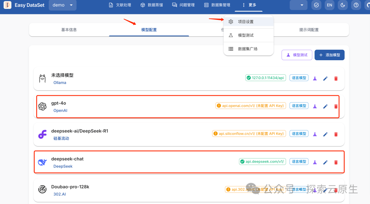Click the 硅基流动 provider label
The width and height of the screenshot is (370, 204).
pyautogui.click(x=61, y=138)
